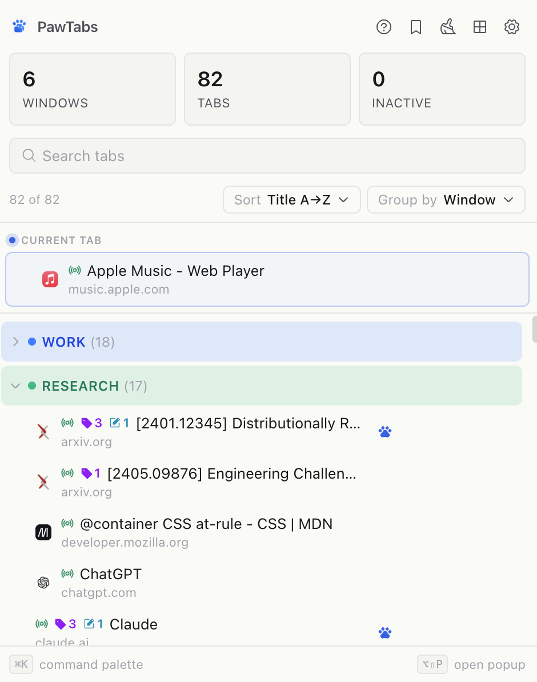Viewport: 537px width, 682px height.
Task: Open @container CSS at-rule MDN tab
Action: click(206, 524)
